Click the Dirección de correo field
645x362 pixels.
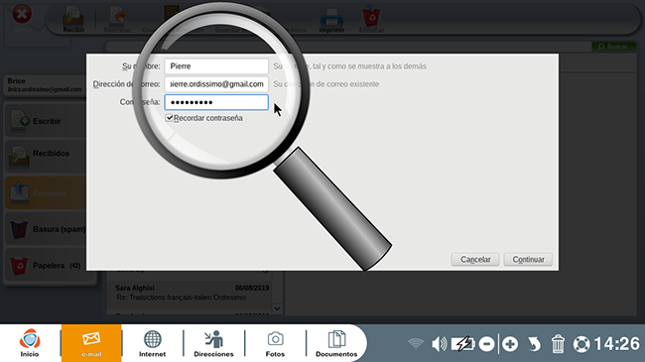click(x=216, y=84)
